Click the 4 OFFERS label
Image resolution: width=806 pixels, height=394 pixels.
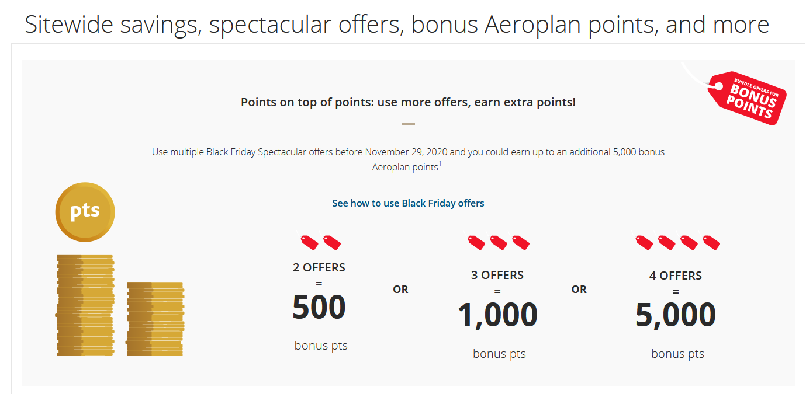676,276
